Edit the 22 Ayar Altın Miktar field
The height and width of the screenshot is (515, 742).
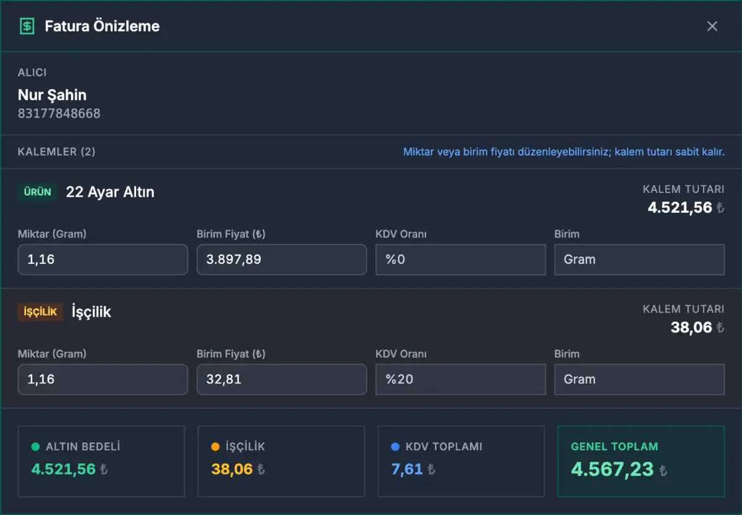click(x=103, y=260)
